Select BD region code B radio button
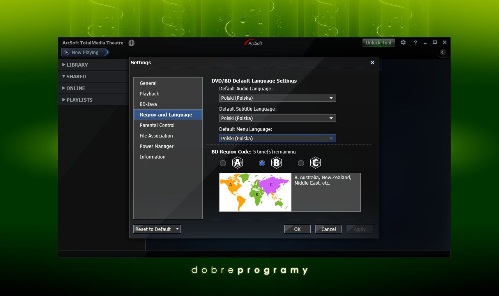Viewport: 499px width, 296px height. click(x=262, y=163)
